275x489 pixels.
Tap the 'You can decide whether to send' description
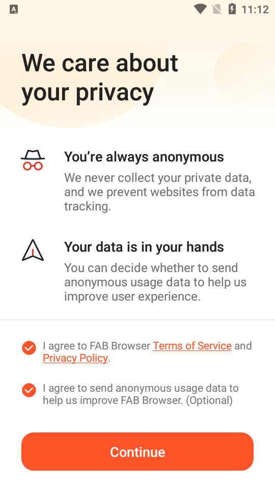pos(155,282)
